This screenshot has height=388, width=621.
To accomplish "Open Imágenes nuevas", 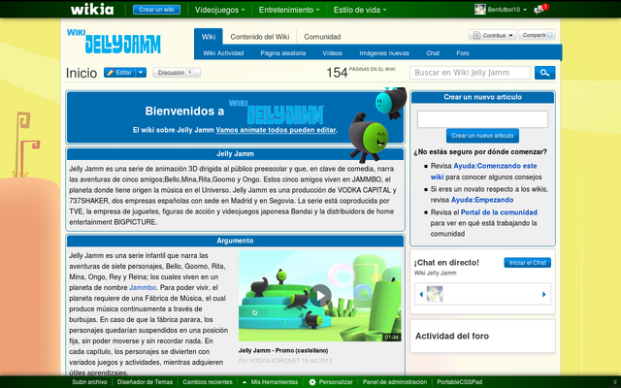I will pyautogui.click(x=384, y=53).
